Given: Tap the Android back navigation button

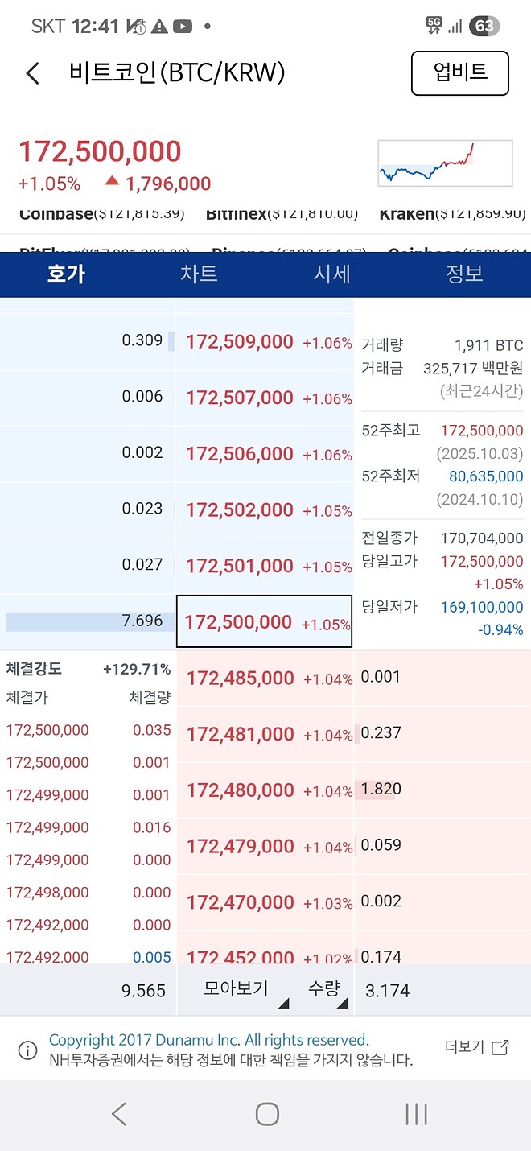Looking at the screenshot, I should [119, 1115].
